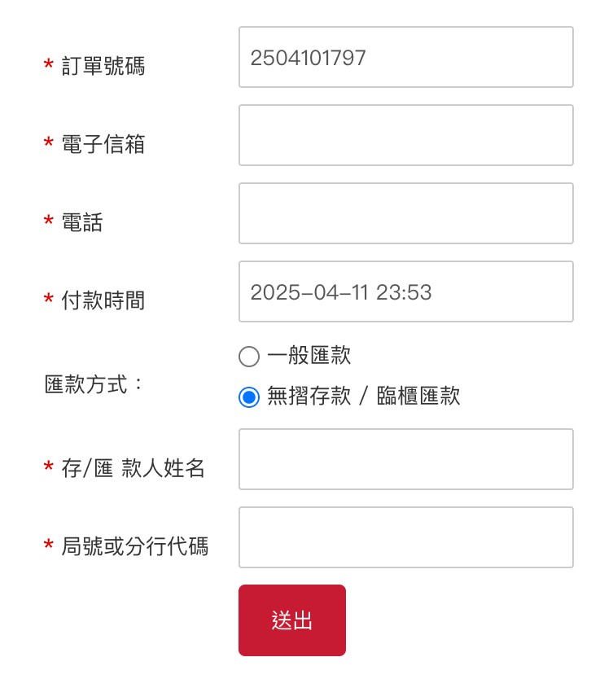Click the 局號或分行代碼 field label
Viewport: 604px width, 679px height.
pyautogui.click(x=135, y=546)
